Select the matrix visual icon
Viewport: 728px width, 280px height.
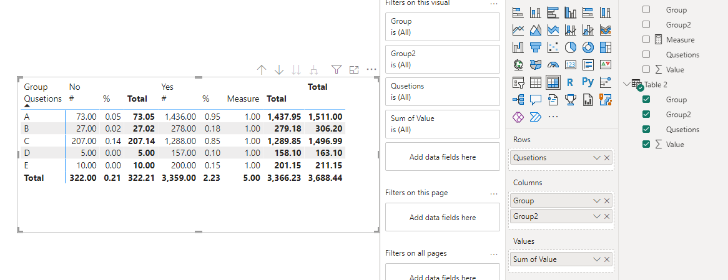[553, 82]
